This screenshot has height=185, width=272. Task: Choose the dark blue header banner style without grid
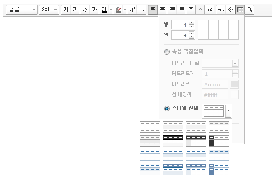click(x=173, y=170)
